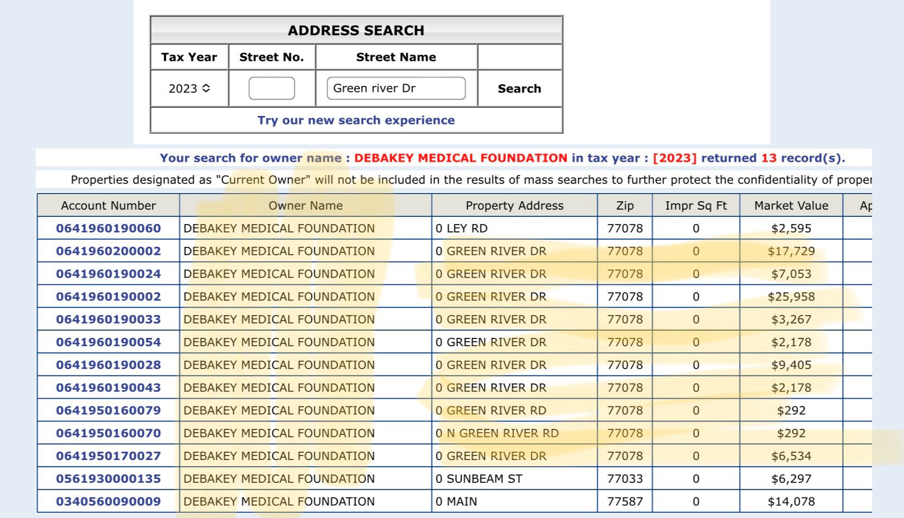
Task: Focus the Street Name field with Green river Dr
Action: coord(396,88)
